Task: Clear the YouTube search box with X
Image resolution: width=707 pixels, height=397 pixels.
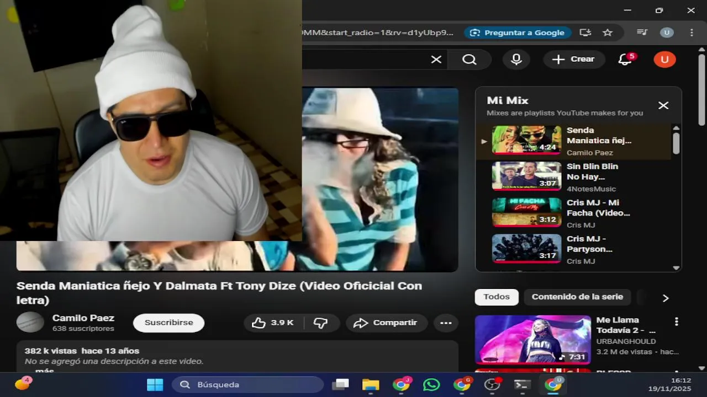Action: pos(436,60)
